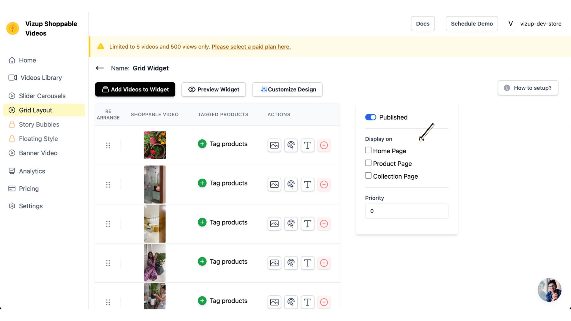This screenshot has height=321, width=571.
Task: Click the text T icon in third row
Action: coord(308,224)
